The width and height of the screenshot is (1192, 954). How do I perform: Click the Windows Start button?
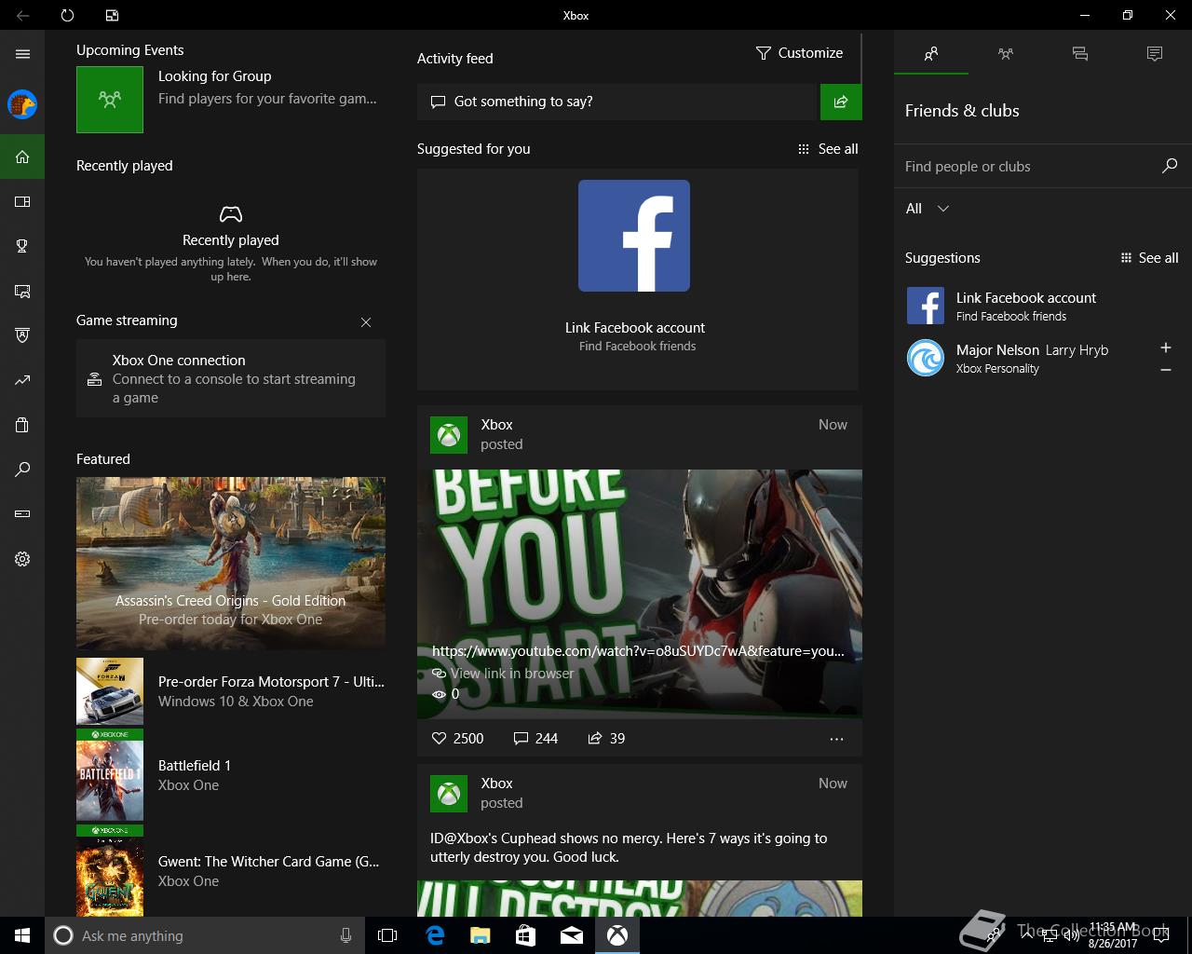tap(22, 935)
